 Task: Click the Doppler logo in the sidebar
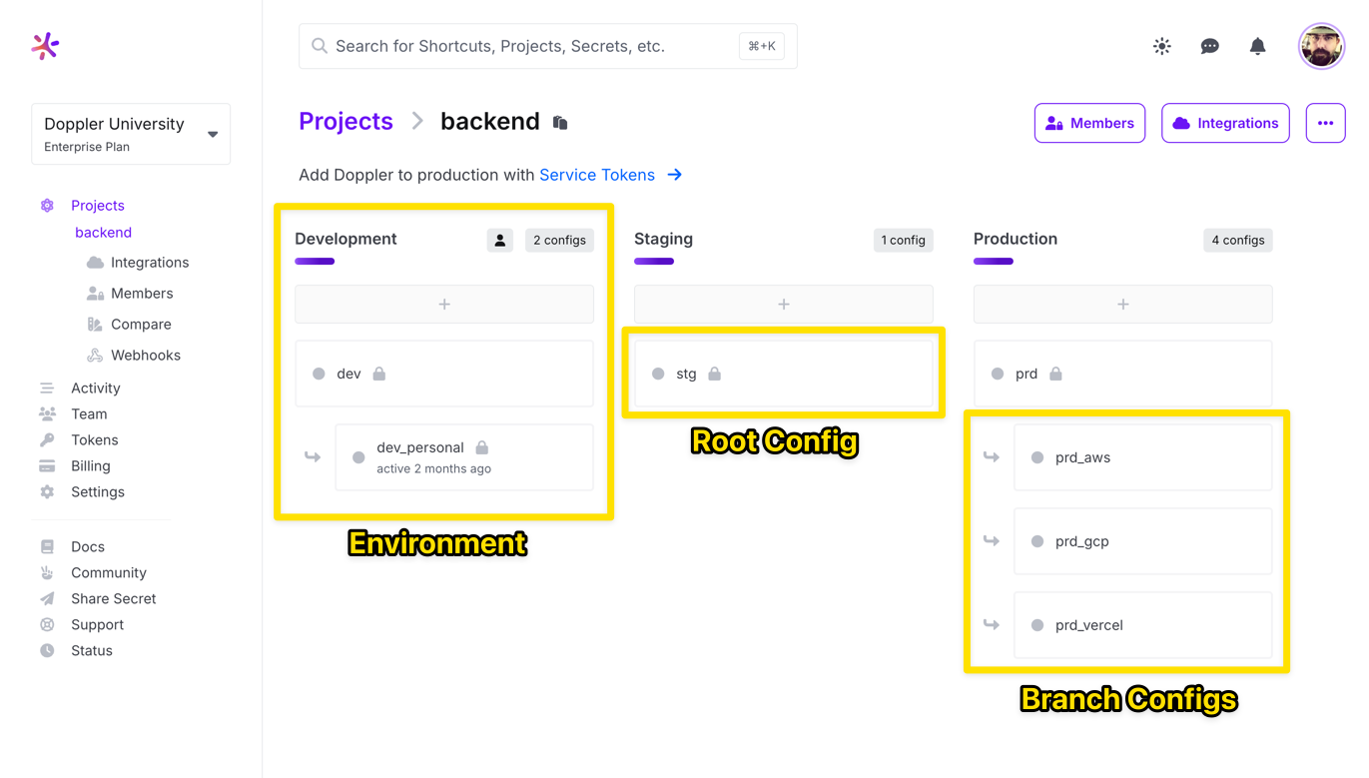click(x=45, y=46)
